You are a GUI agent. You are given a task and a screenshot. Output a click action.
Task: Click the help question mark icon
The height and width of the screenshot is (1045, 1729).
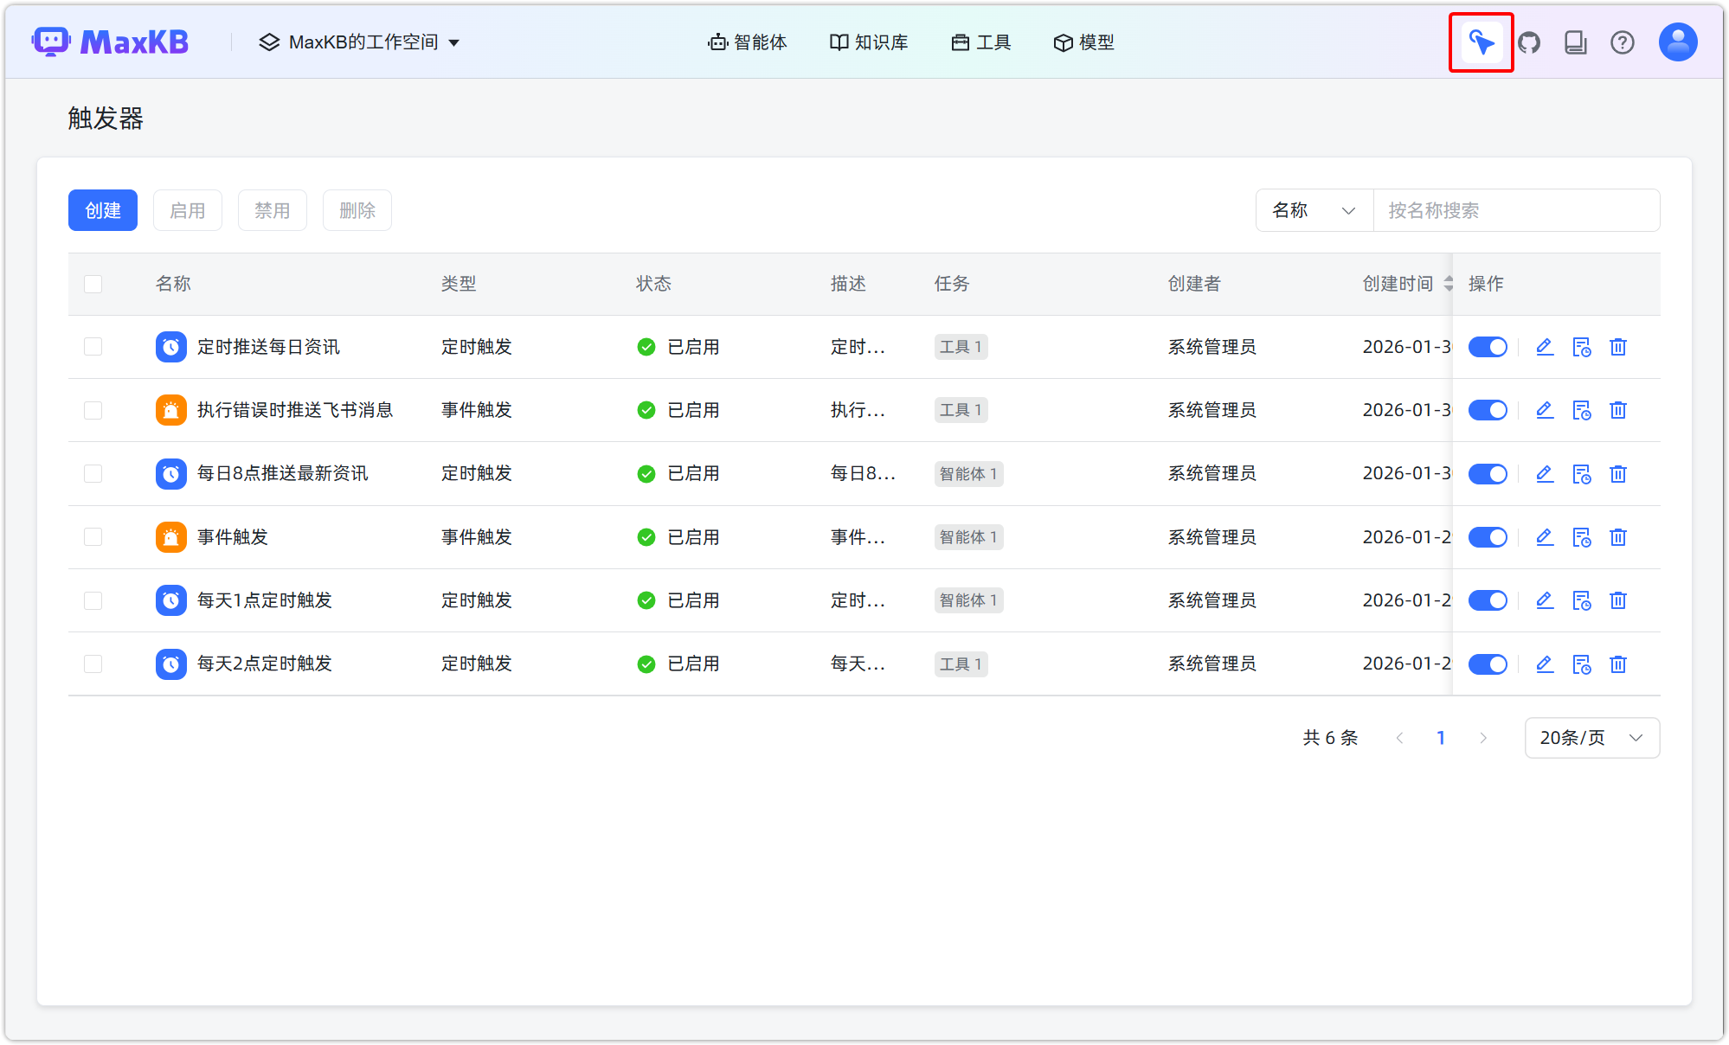(x=1623, y=42)
